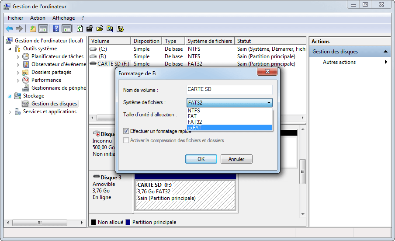The width and height of the screenshot is (395, 241).
Task: Click the magnifier search toolbar icon
Action: [110, 28]
